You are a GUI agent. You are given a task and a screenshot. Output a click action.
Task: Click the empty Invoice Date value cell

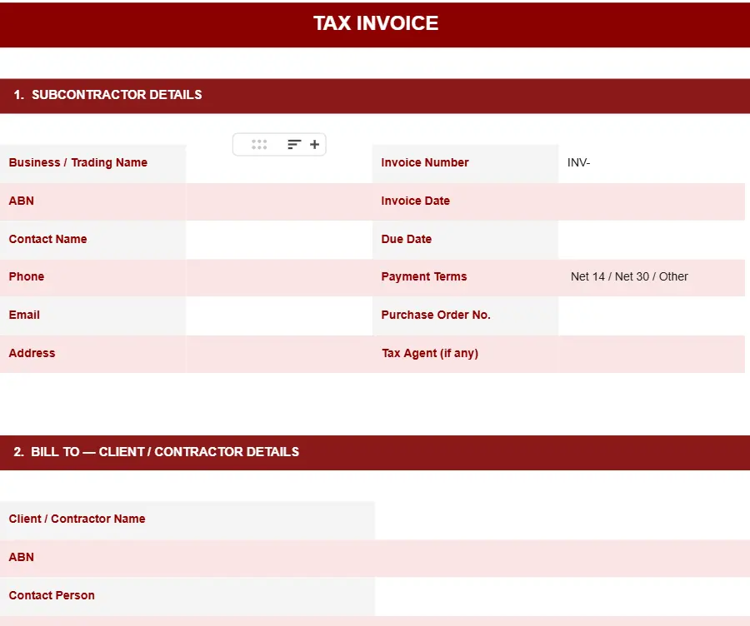click(650, 201)
